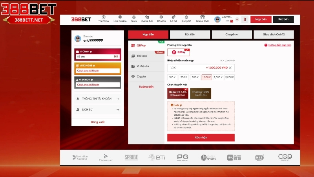Click the Evolution Gaming provider logo
This screenshot has height=177, width=314.
[x=80, y=158]
